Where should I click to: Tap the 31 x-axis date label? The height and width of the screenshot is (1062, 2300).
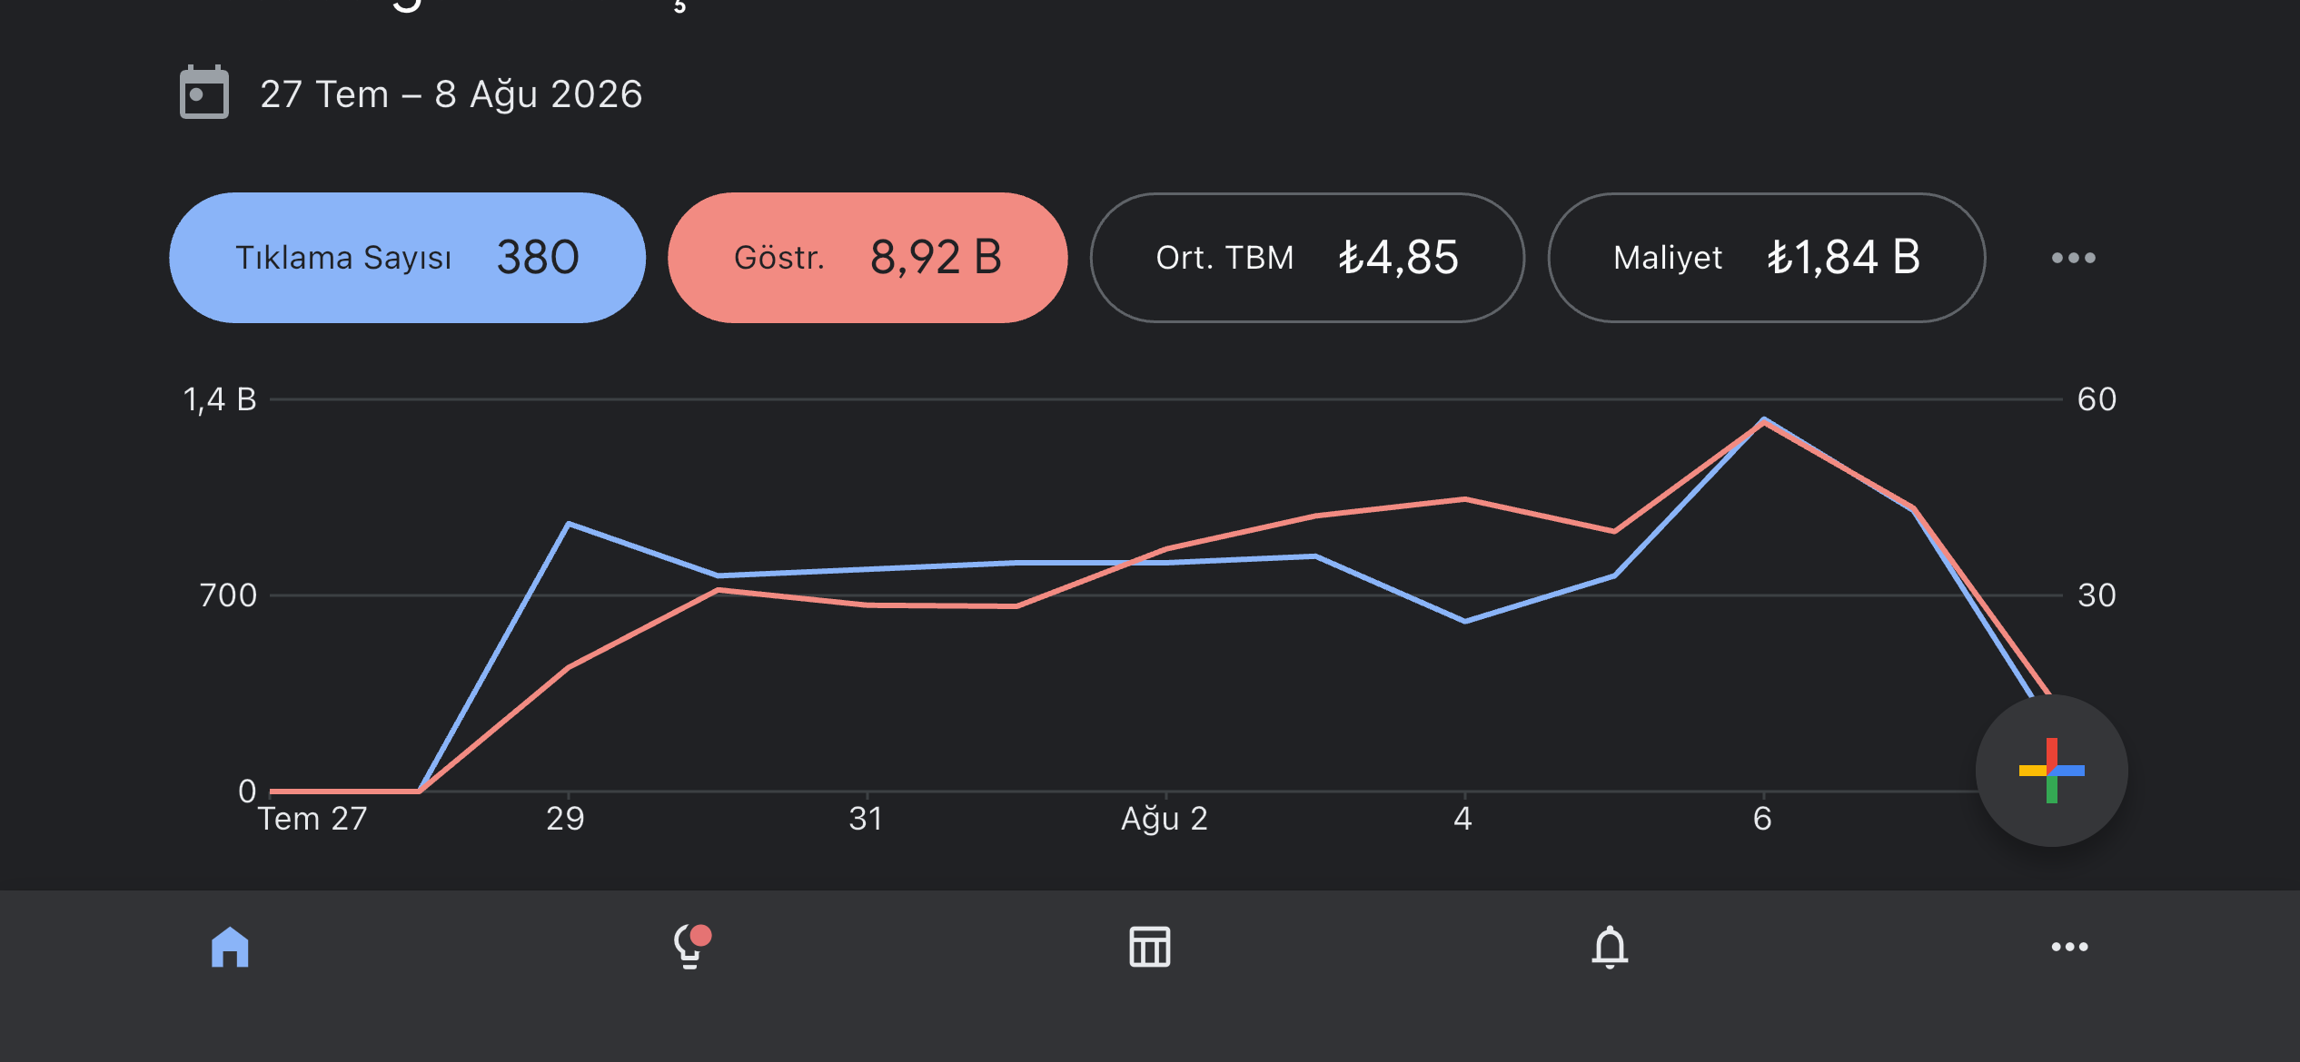coord(866,819)
